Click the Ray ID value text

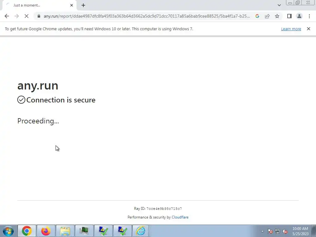164,209
